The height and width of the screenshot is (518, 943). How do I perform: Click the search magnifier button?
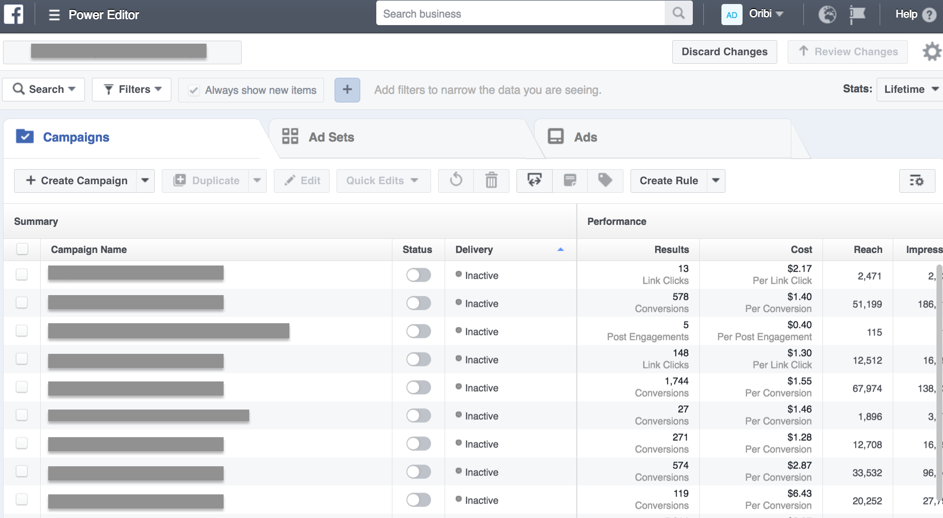678,14
